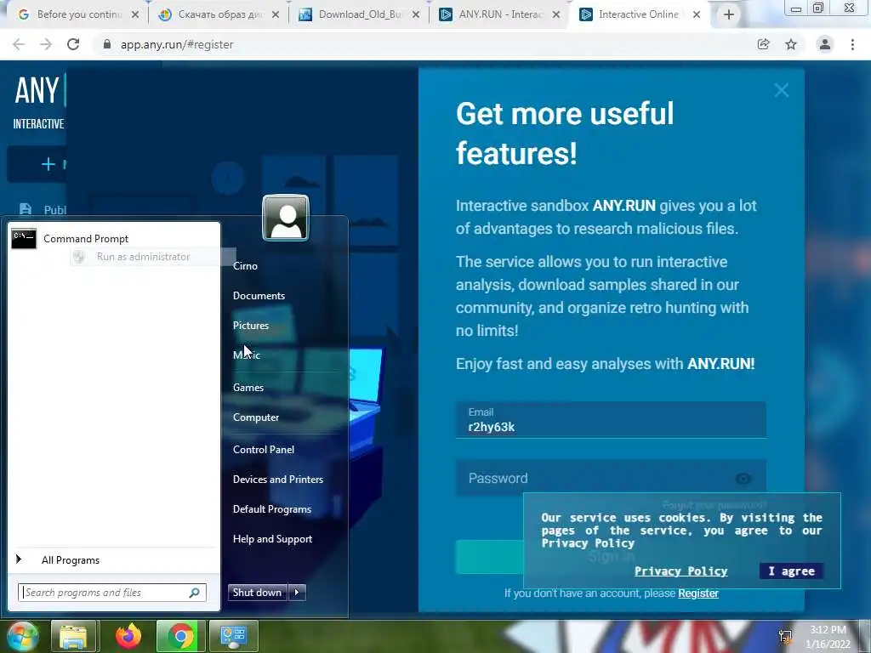The width and height of the screenshot is (871, 653).
Task: Open Chrome three-dot menu
Action: [852, 44]
